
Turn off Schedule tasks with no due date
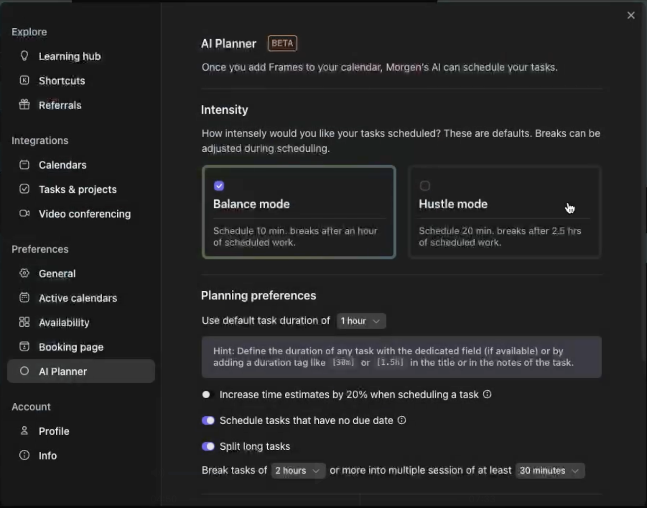(208, 420)
